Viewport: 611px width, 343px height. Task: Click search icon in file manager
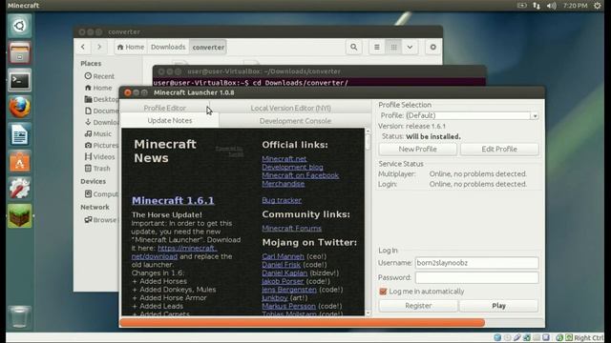pyautogui.click(x=353, y=47)
